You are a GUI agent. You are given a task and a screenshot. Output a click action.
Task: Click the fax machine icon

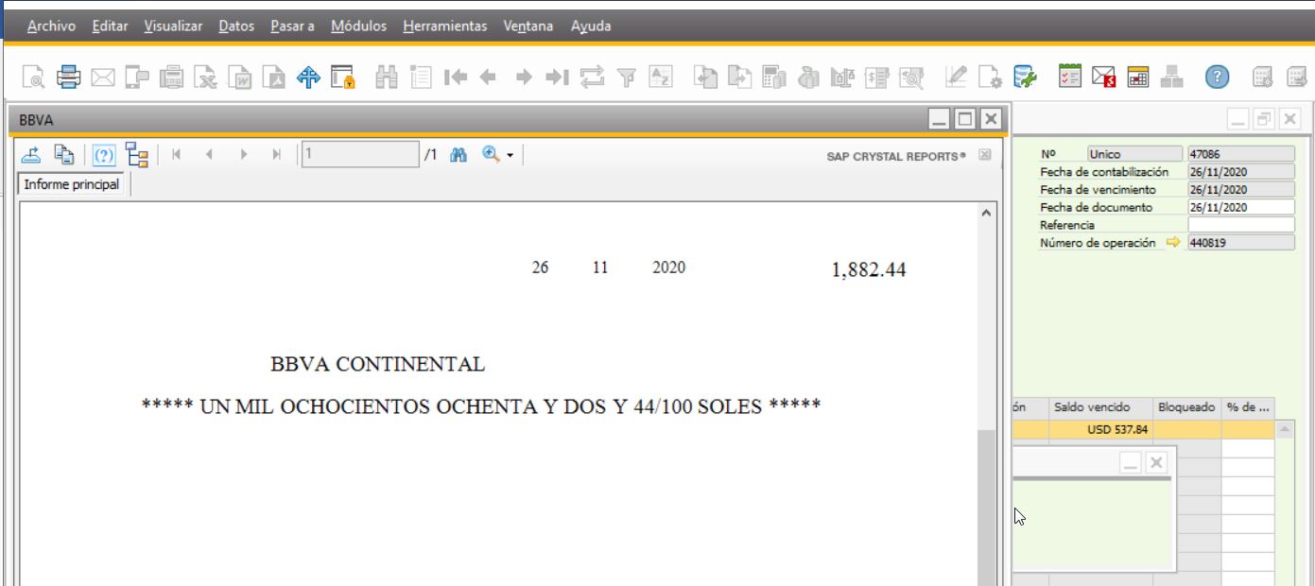[x=171, y=77]
